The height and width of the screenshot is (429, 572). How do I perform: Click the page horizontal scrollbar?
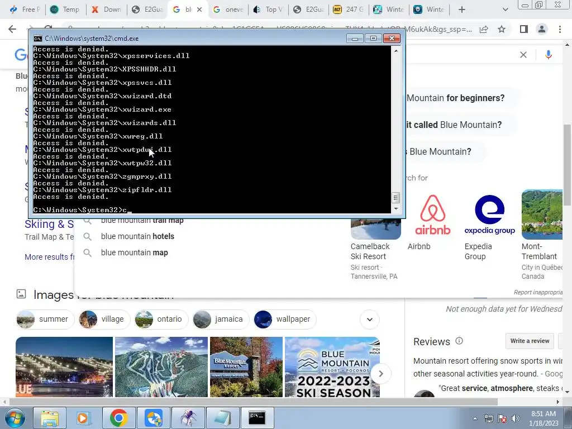[x=253, y=402]
